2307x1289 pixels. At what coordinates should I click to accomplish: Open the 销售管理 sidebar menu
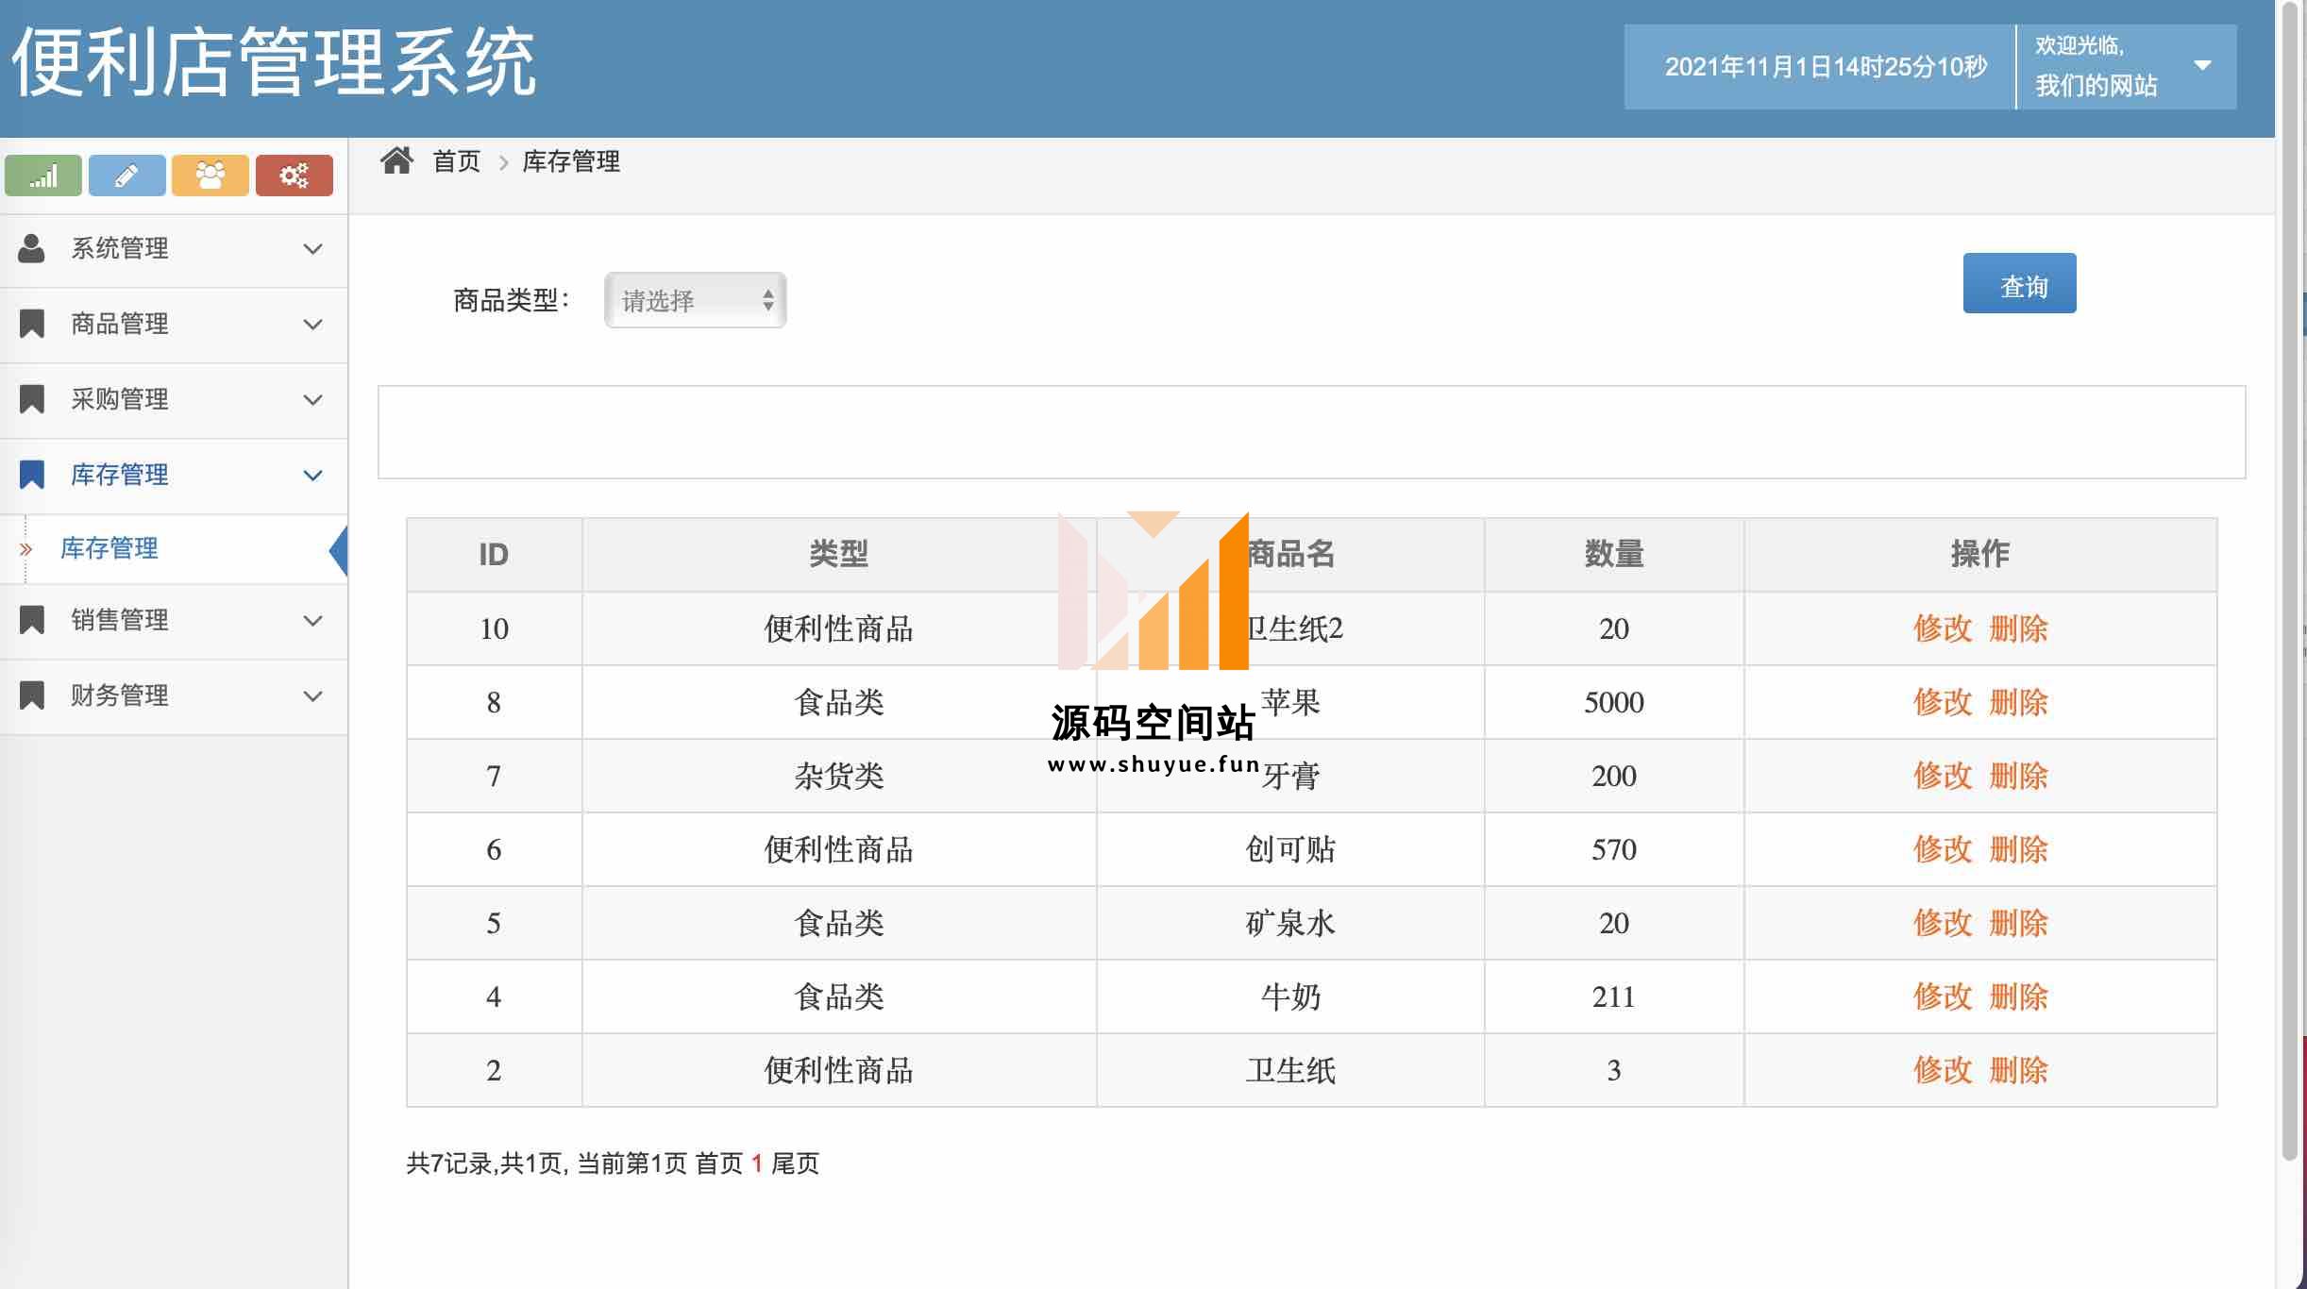click(174, 621)
